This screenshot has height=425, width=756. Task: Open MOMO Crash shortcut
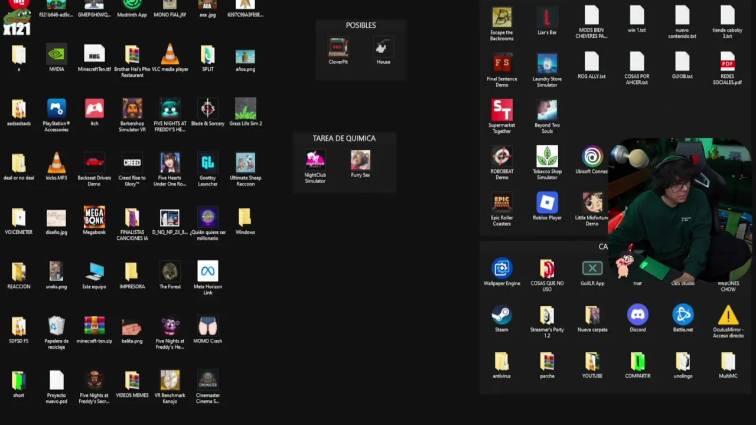[x=208, y=326]
